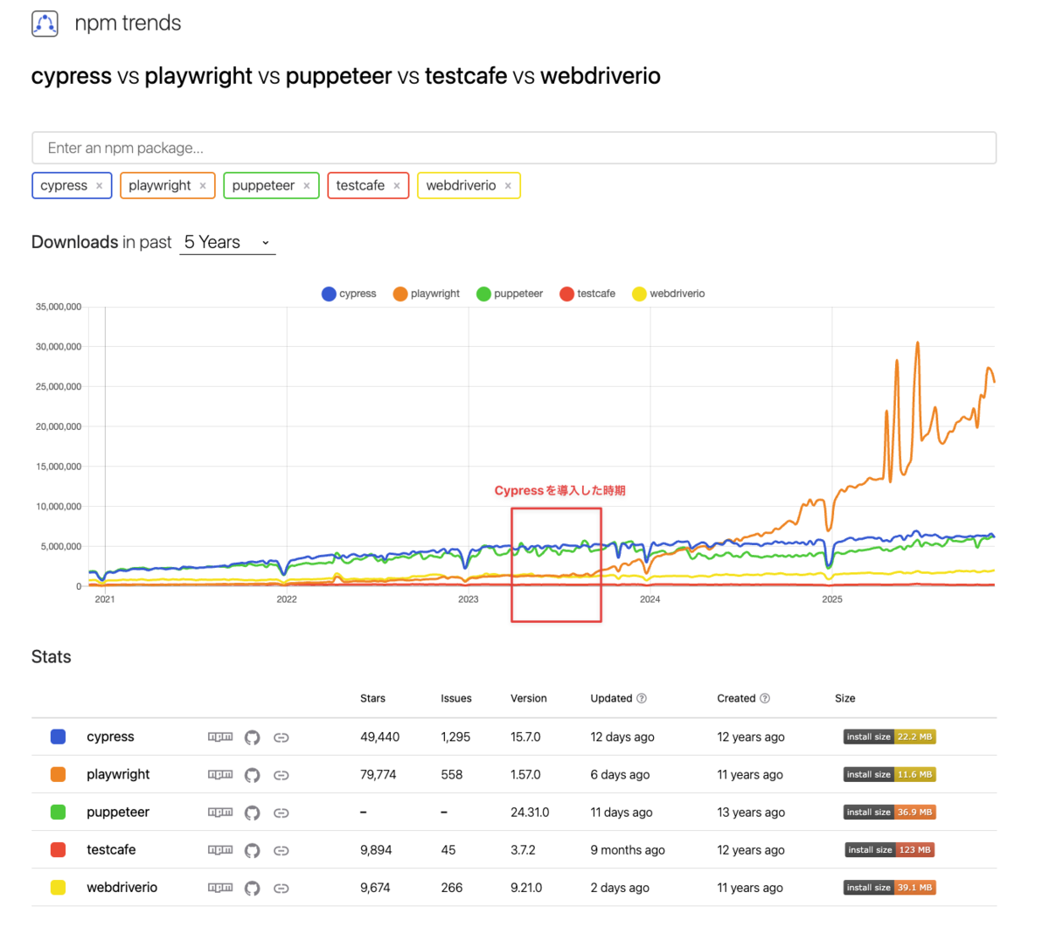Click the help icon next to Created
This screenshot has width=1049, height=941.
click(x=765, y=698)
